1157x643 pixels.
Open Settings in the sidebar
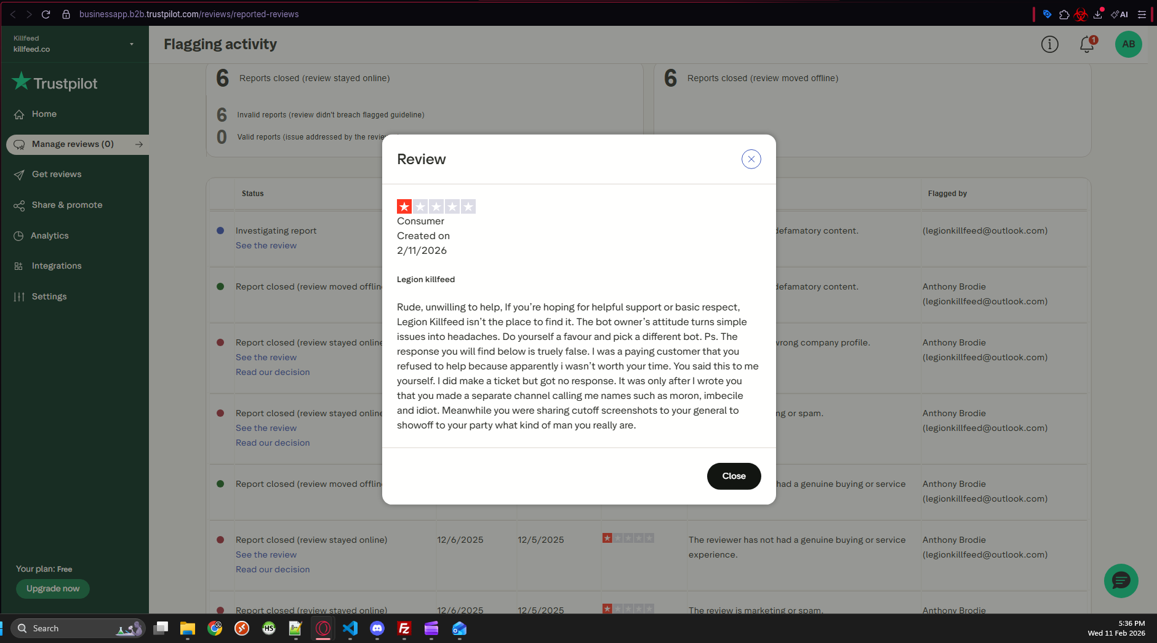pyautogui.click(x=49, y=297)
